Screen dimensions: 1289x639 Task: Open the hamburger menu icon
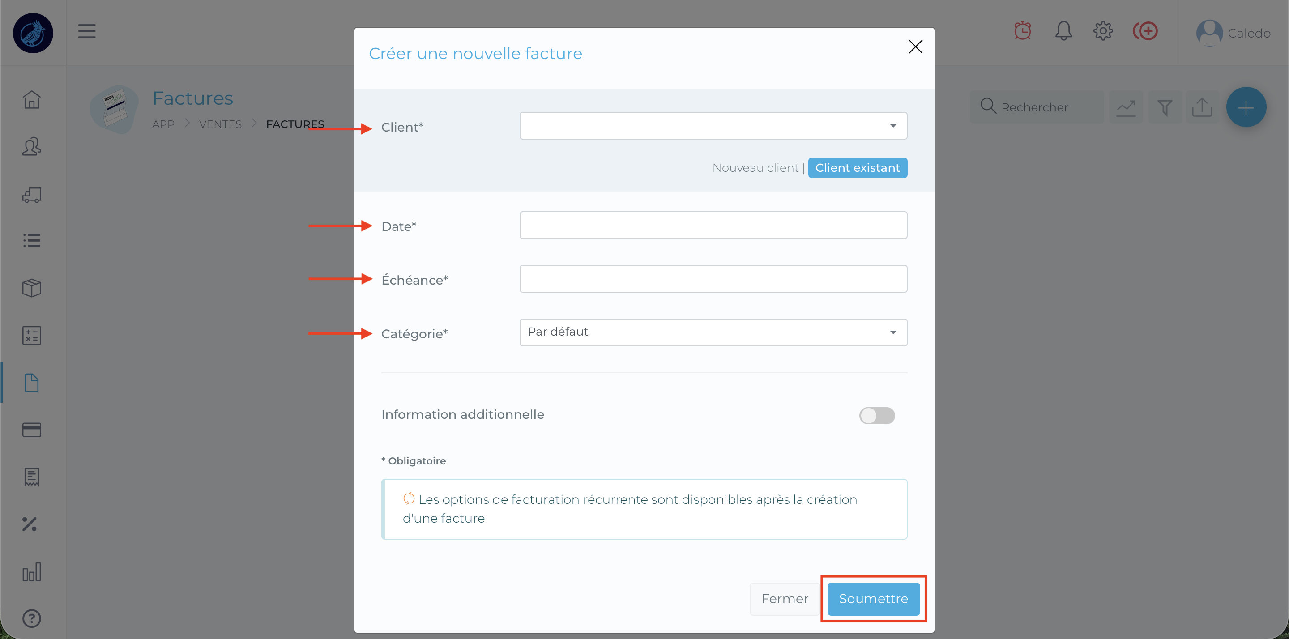(86, 31)
